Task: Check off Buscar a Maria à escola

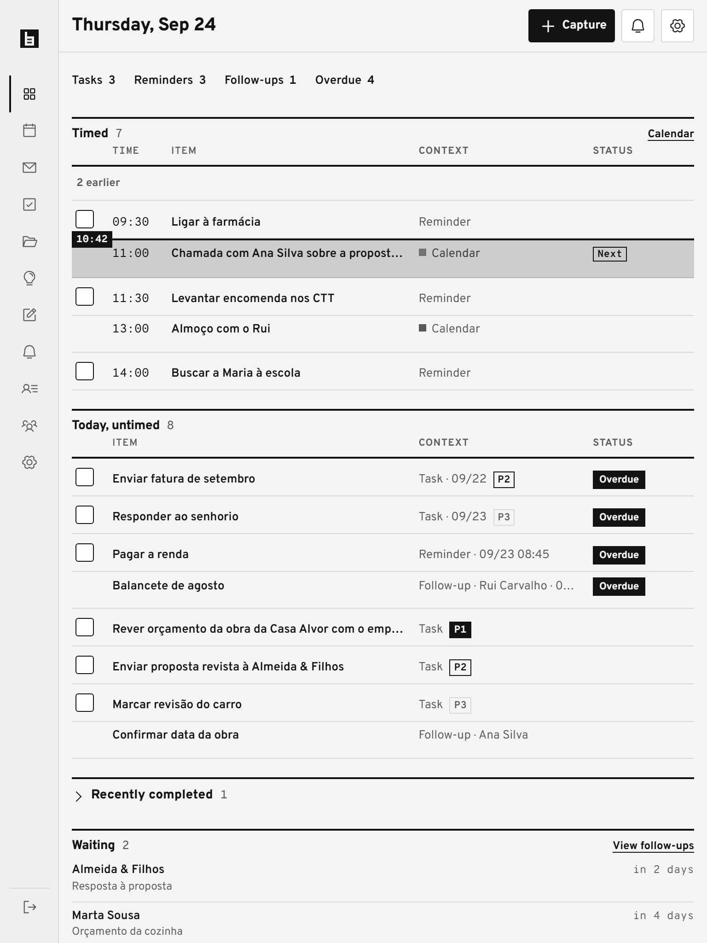Action: tap(85, 371)
